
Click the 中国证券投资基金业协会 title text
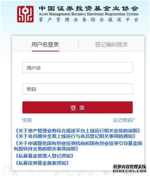coord(89,9)
